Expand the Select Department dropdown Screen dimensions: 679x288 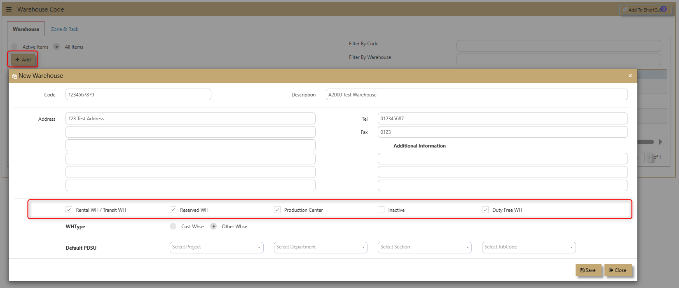pos(321,247)
